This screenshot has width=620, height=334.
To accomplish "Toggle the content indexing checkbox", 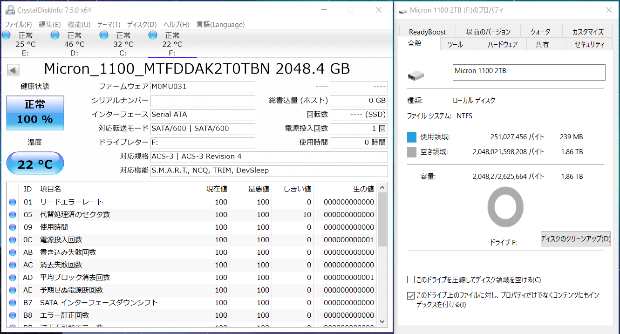I will (x=411, y=295).
